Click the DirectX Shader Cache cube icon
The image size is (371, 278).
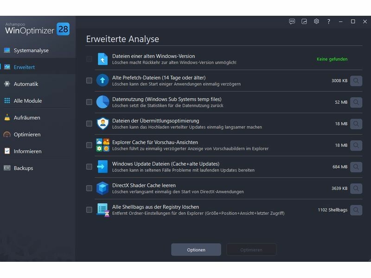[x=102, y=188]
